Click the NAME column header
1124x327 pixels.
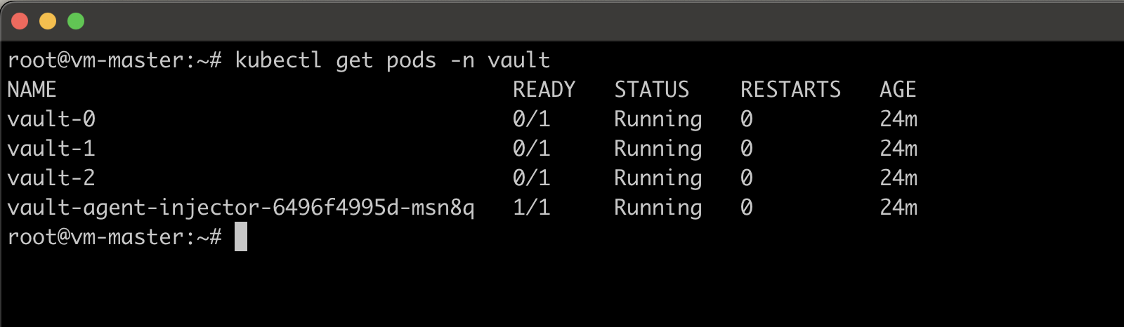point(32,90)
